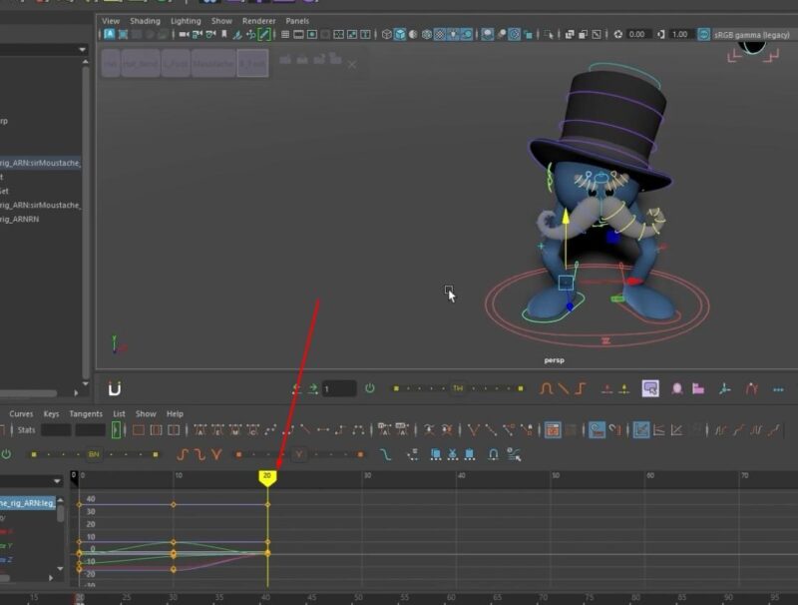The height and width of the screenshot is (605, 798).
Task: Collapse the rig_ARN:leg channel in Graph Editor outliner
Action: coord(6,502)
